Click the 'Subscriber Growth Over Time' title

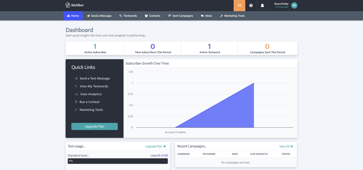(147, 63)
